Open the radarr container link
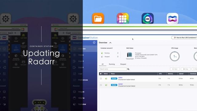 click(120, 77)
